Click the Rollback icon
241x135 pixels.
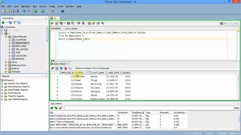click(83, 23)
